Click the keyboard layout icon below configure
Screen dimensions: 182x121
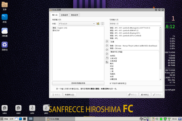[x=107, y=62]
